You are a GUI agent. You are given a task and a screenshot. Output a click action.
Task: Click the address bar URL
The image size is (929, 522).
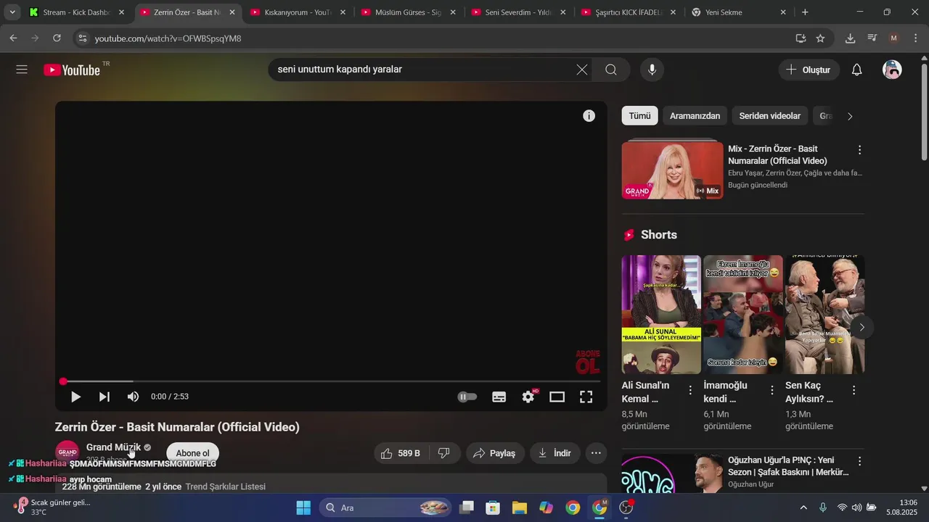click(x=168, y=38)
